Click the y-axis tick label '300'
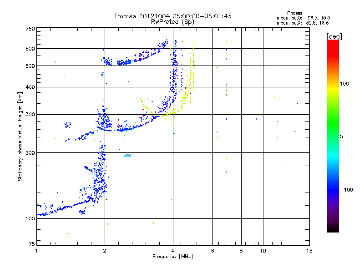Viewport: 364px width, 273px height. click(30, 115)
